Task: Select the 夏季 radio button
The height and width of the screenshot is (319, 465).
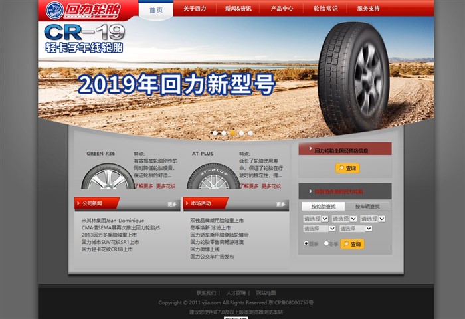Action: coord(306,243)
